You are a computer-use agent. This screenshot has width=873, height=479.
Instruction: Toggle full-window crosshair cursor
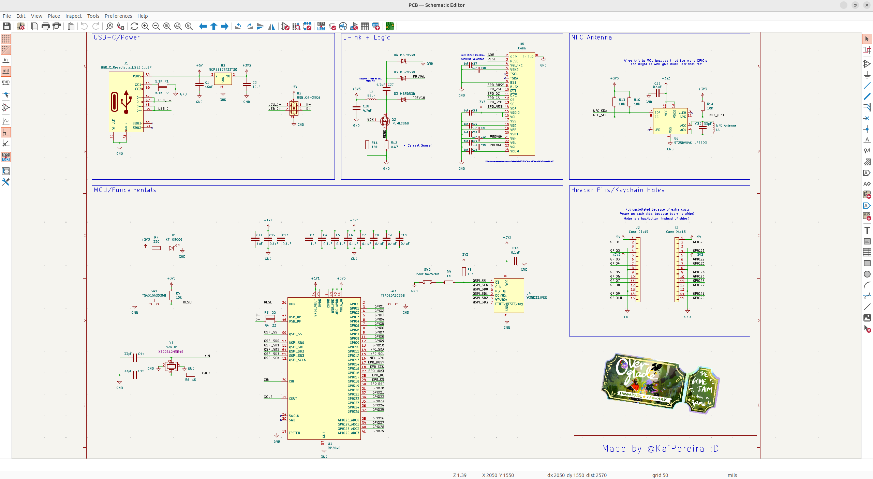tap(6, 94)
